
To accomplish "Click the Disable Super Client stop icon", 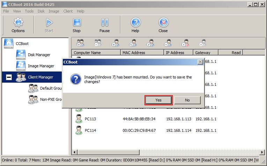I will 203,43.
